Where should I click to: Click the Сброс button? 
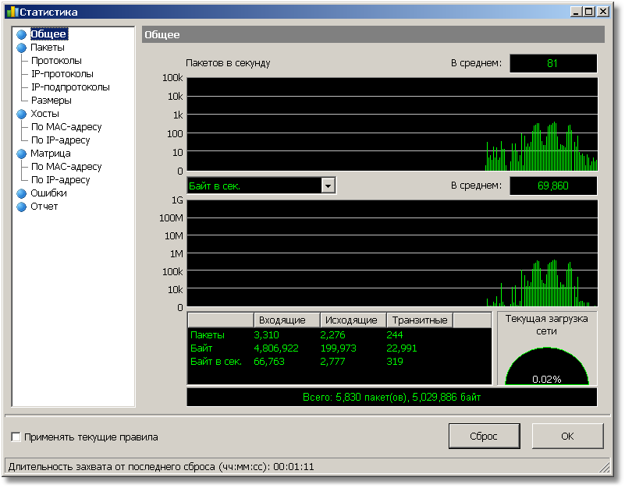point(485,437)
